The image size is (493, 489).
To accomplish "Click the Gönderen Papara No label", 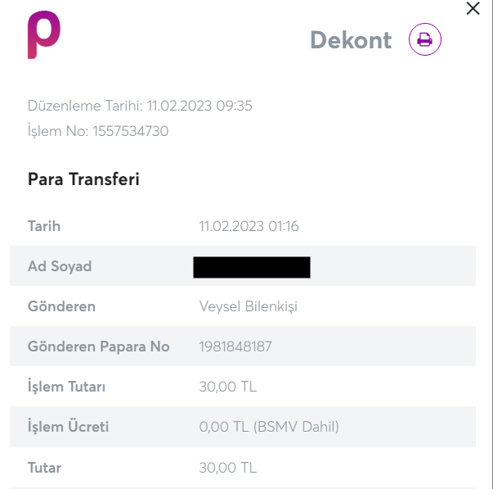I will point(98,346).
